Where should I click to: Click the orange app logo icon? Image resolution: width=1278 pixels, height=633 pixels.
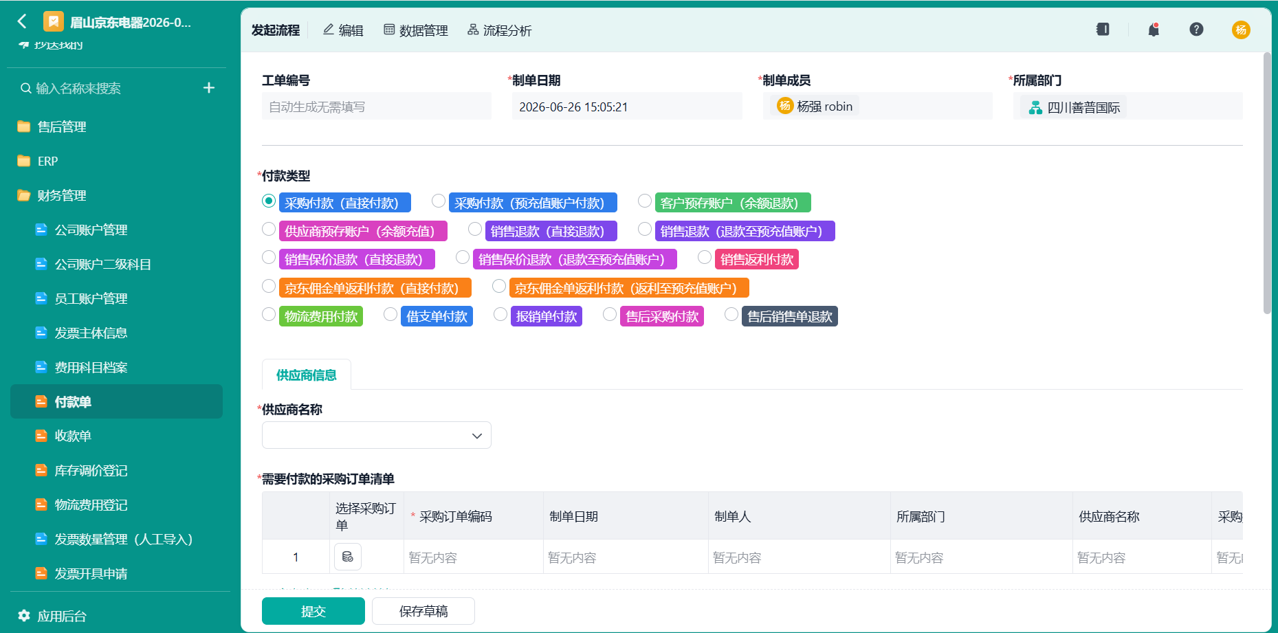53,21
